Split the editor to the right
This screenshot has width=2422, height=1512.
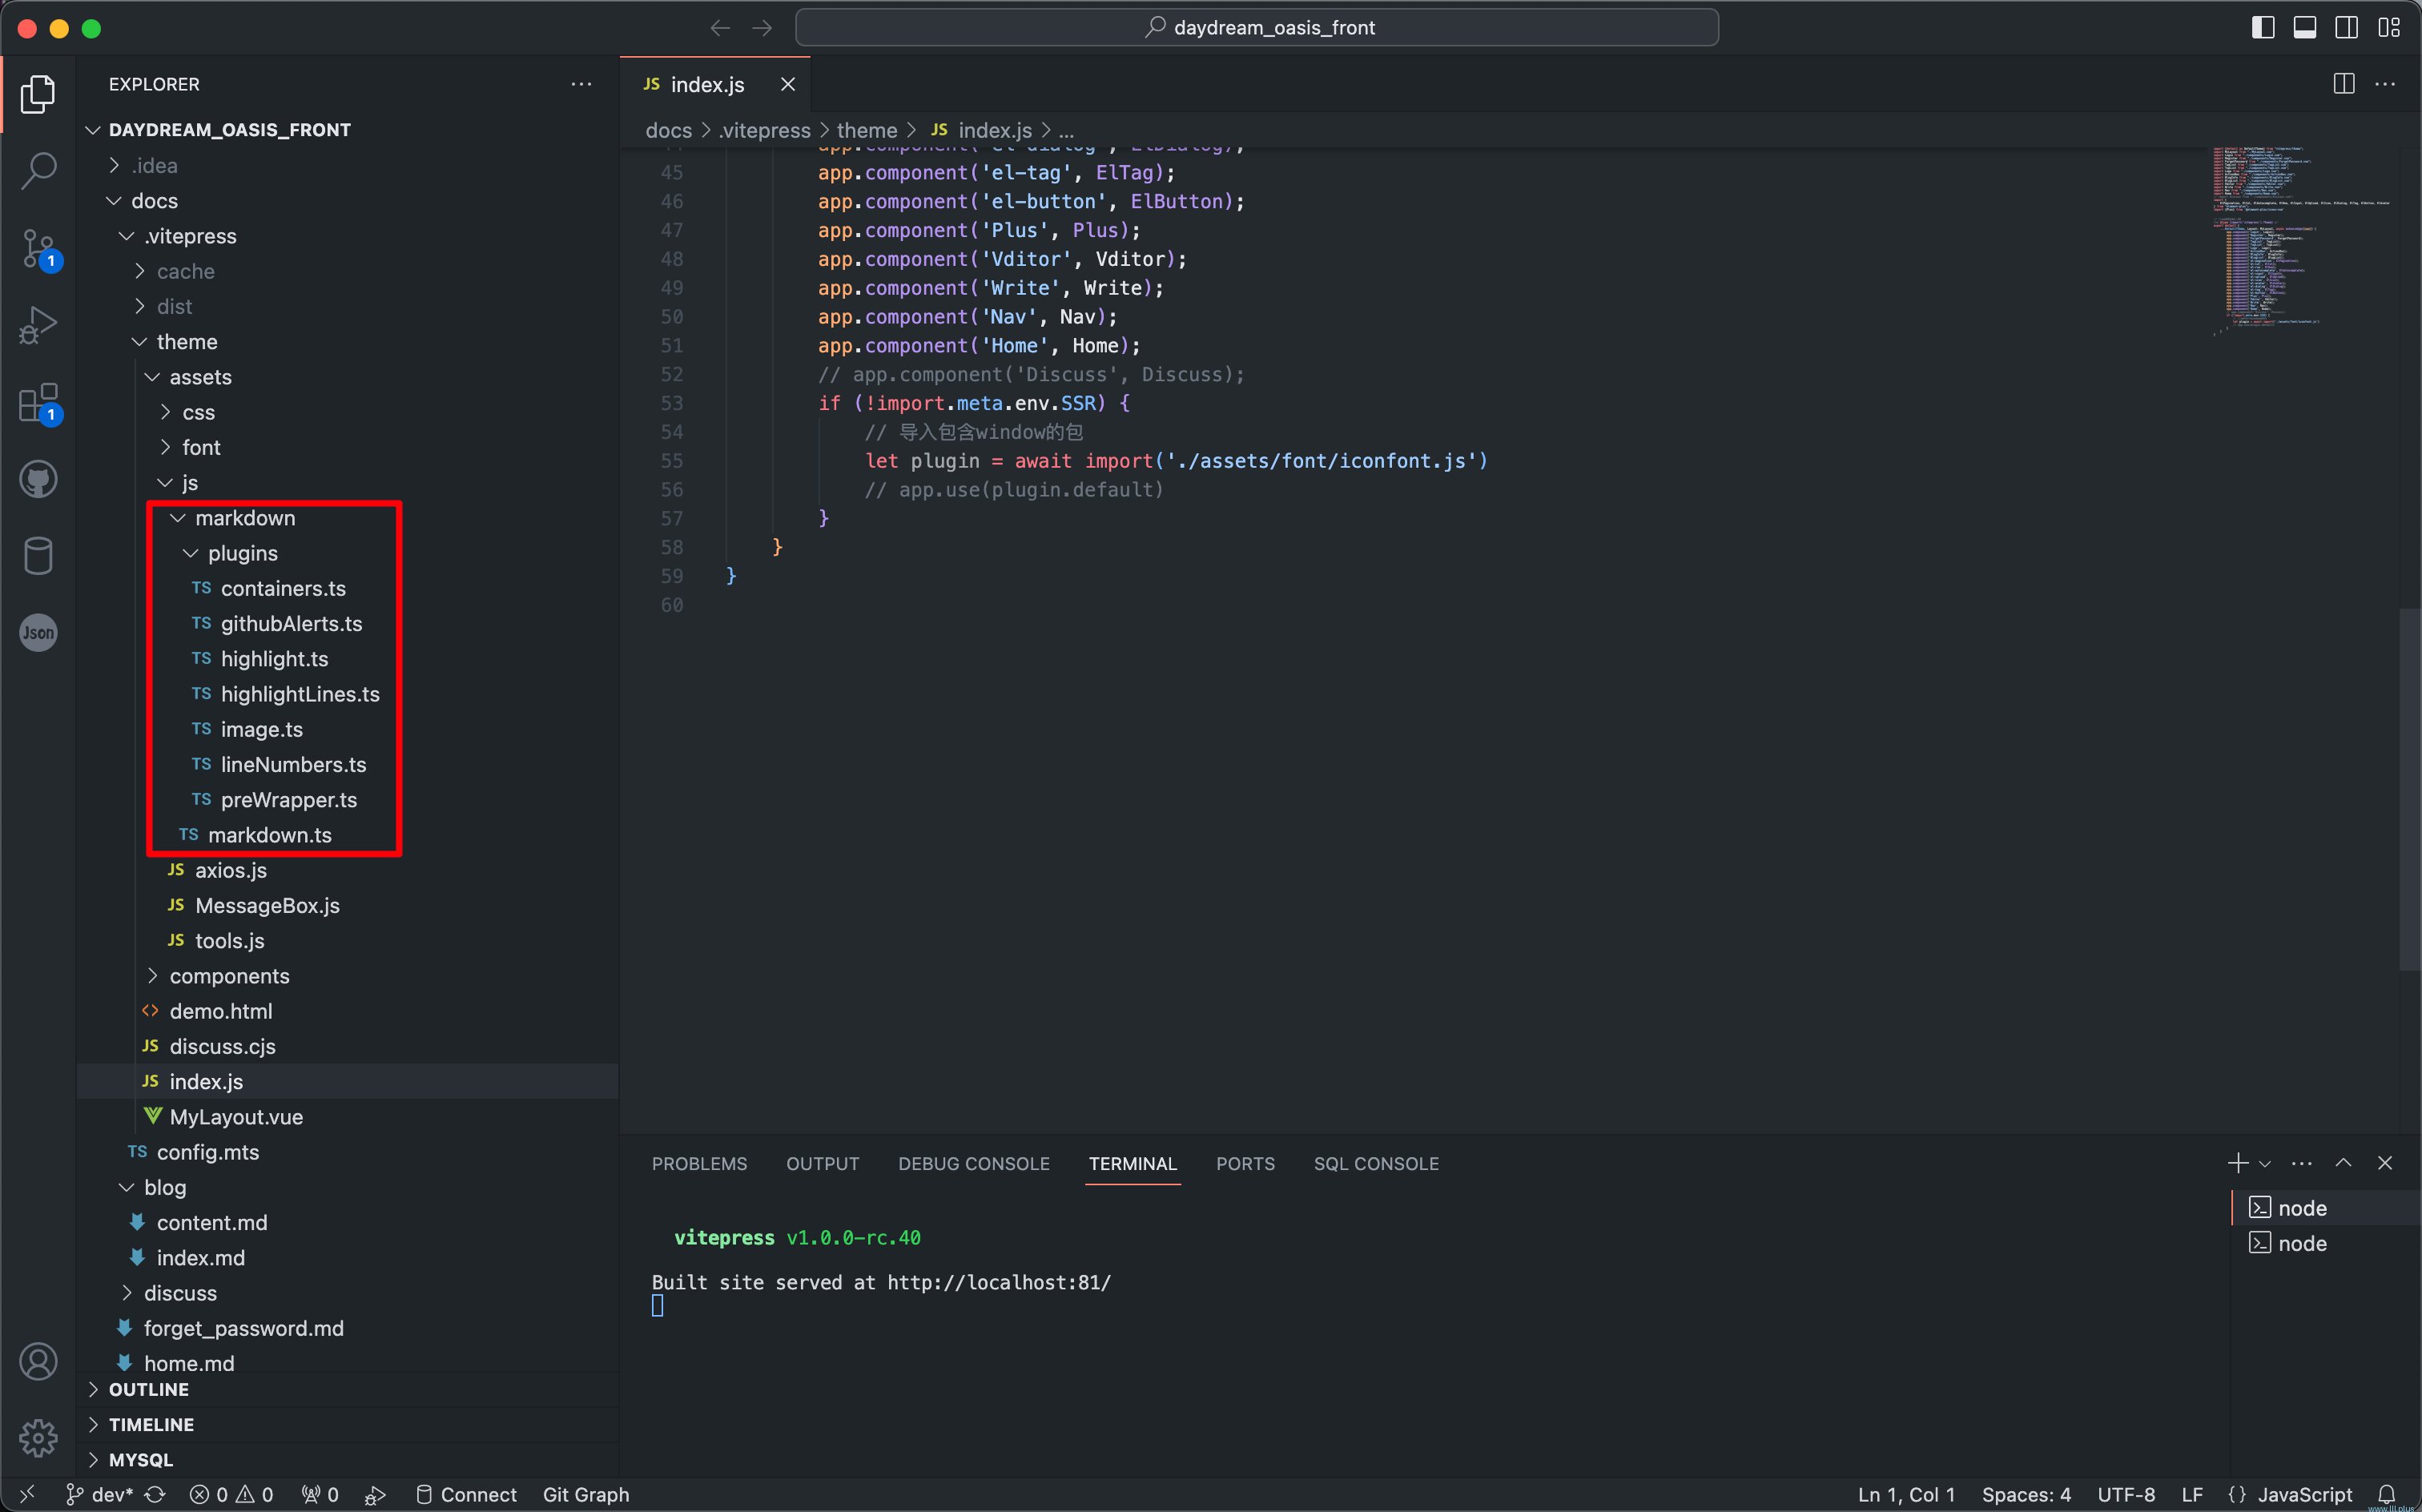click(x=2344, y=84)
